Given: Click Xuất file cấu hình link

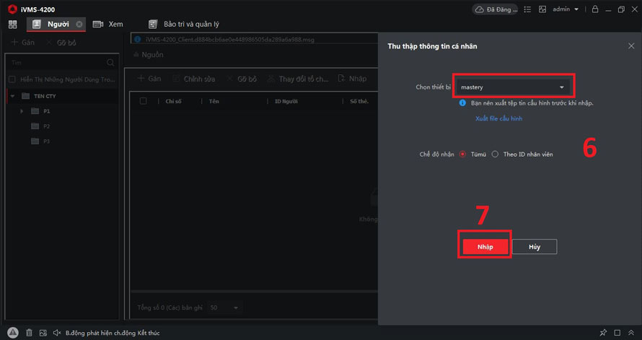Looking at the screenshot, I should [498, 118].
